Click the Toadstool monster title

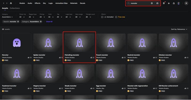point(9,86)
